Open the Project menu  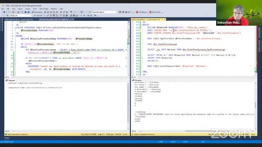pyautogui.click(x=28, y=9)
